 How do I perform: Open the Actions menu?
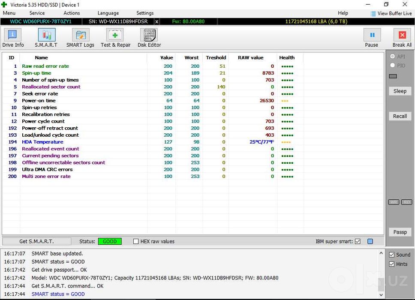tap(72, 13)
